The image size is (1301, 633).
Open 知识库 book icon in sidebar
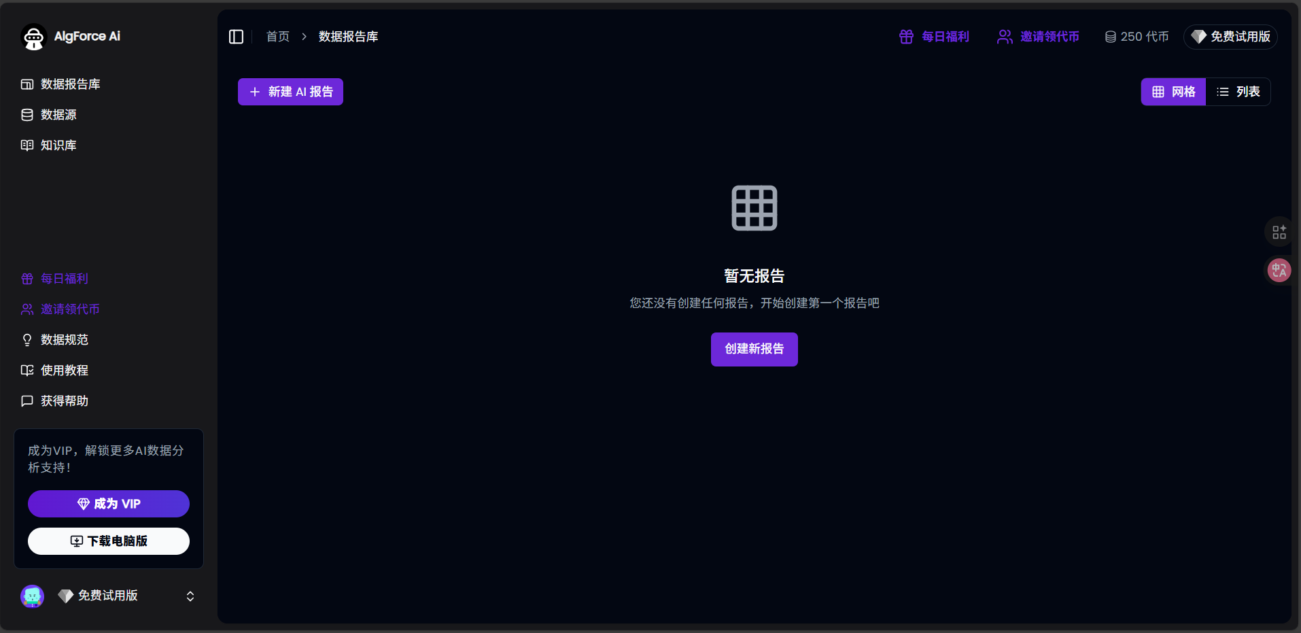pos(27,146)
